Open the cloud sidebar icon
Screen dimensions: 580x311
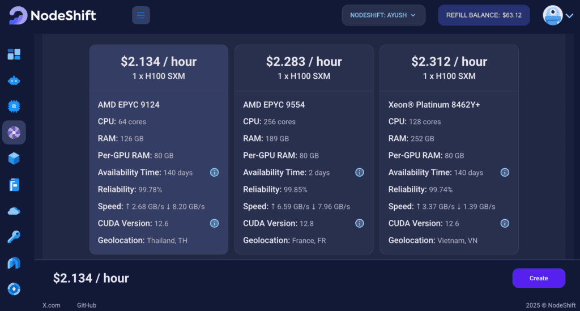coord(14,211)
